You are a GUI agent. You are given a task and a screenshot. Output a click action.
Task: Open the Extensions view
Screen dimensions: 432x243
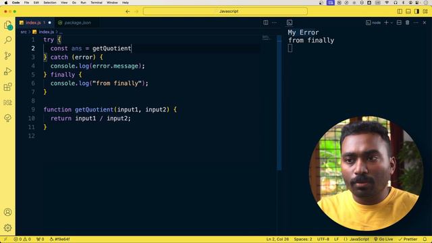point(7,87)
